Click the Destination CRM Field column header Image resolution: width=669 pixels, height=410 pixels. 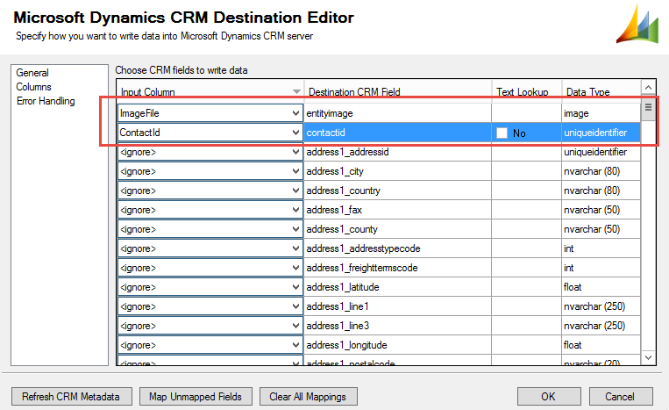354,91
